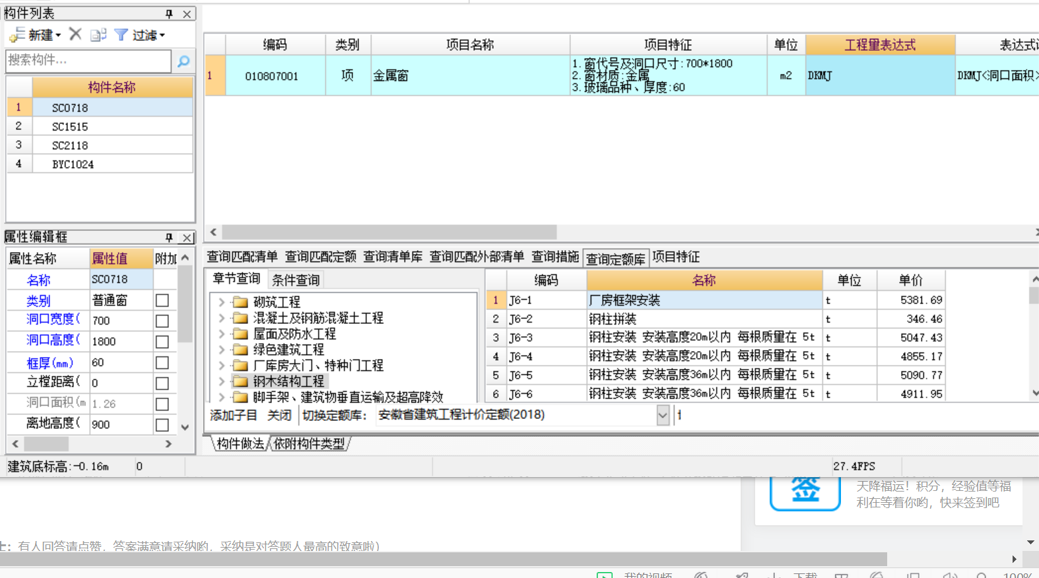1039x578 pixels.
Task: Switch to the 查询措施 tab
Action: (x=555, y=257)
